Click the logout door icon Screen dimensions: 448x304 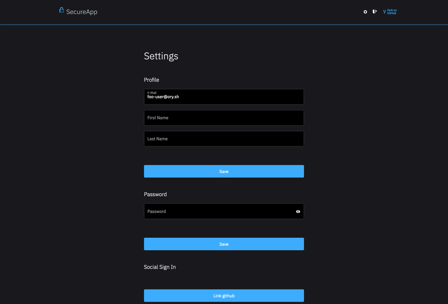[x=374, y=12]
